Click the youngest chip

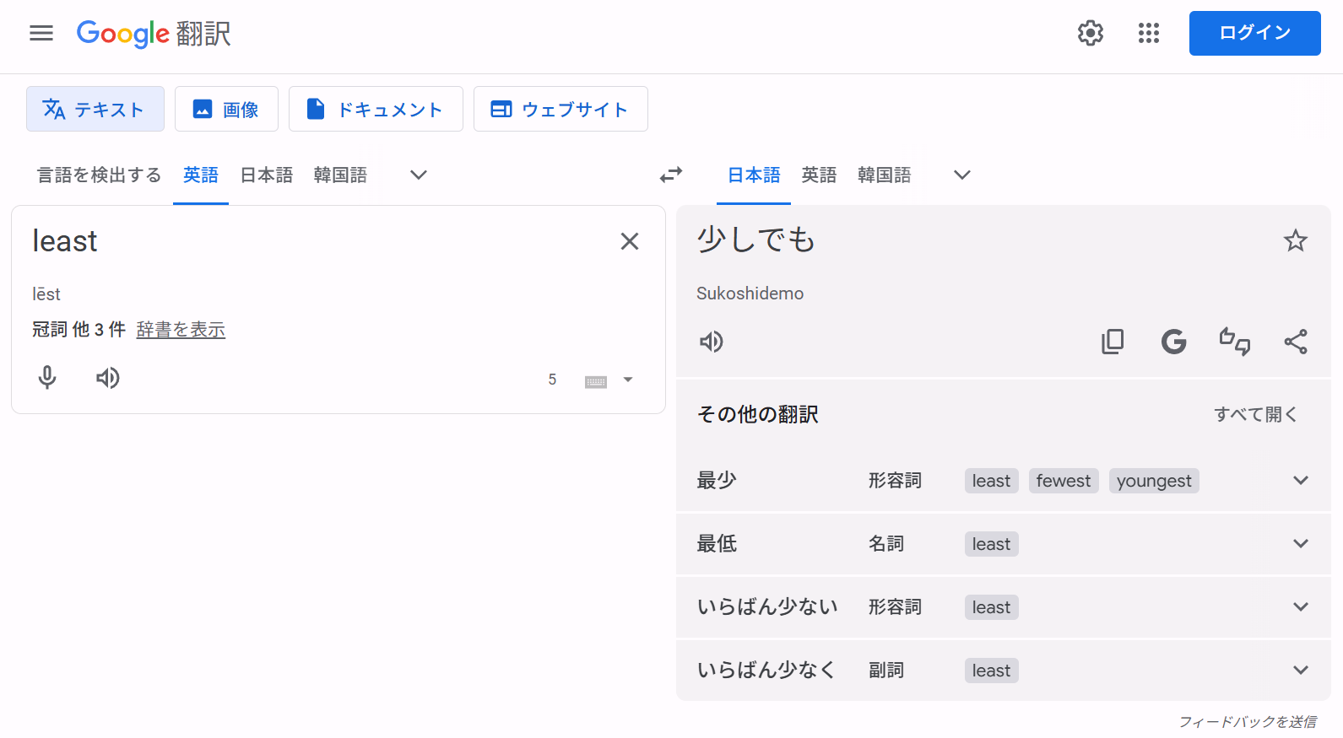point(1154,481)
